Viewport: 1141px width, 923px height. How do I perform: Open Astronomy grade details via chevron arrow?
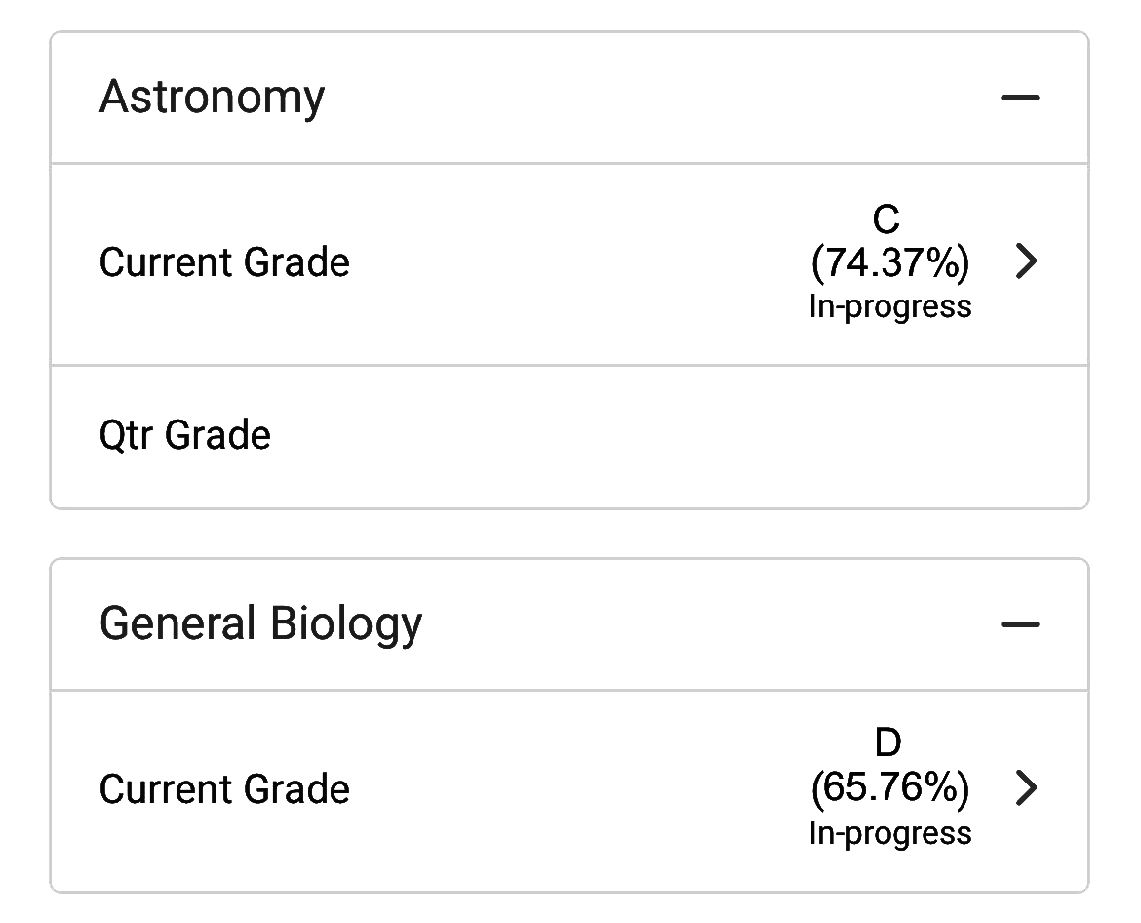click(1026, 261)
